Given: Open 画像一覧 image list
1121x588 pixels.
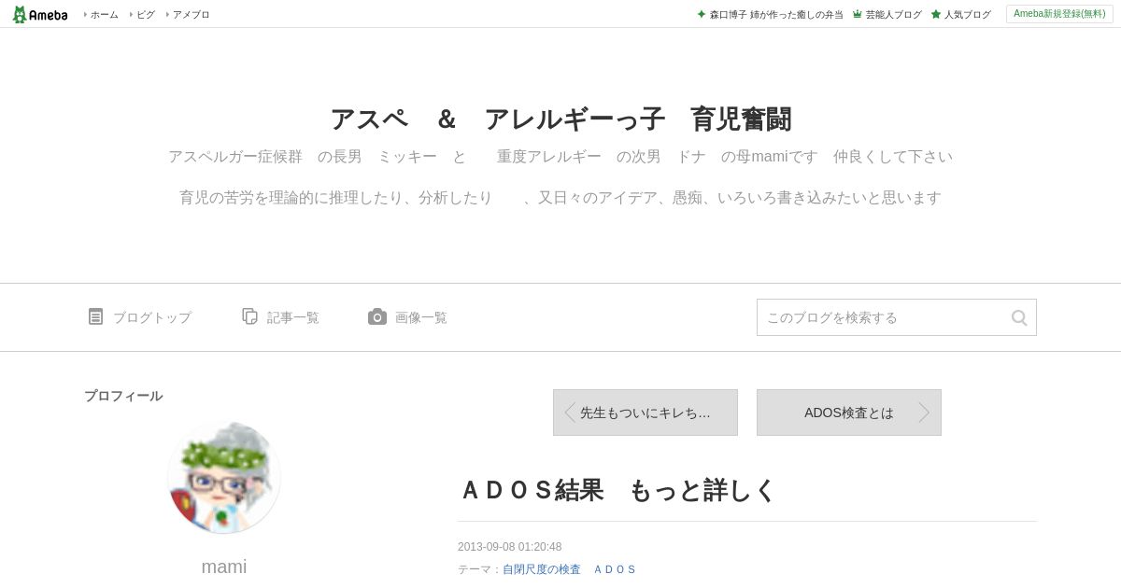Looking at the screenshot, I should pos(421,317).
